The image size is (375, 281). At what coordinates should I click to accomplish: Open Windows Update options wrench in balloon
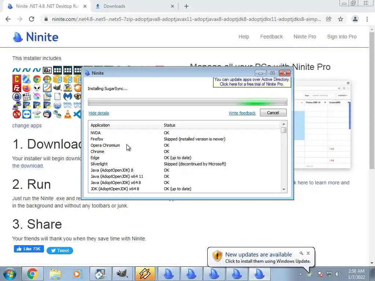[x=301, y=253]
